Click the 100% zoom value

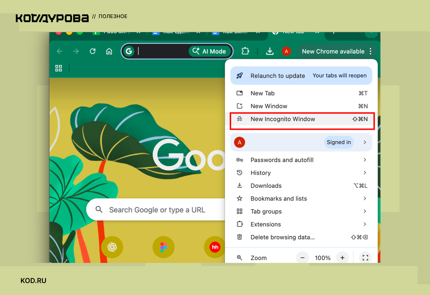[x=322, y=258]
